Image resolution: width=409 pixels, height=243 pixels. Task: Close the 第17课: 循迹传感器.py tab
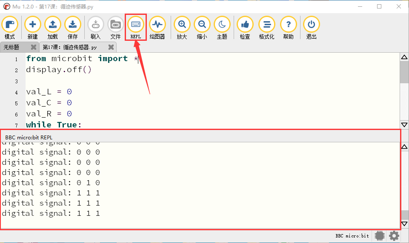click(111, 47)
